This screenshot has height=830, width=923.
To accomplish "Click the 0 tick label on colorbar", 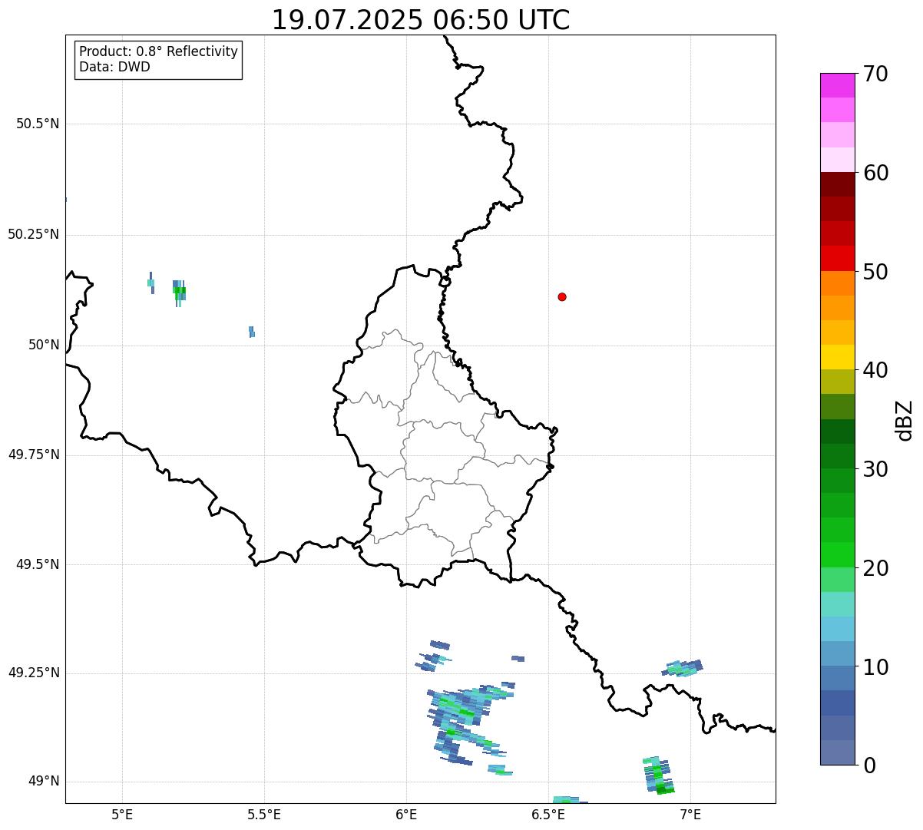I will coord(868,766).
